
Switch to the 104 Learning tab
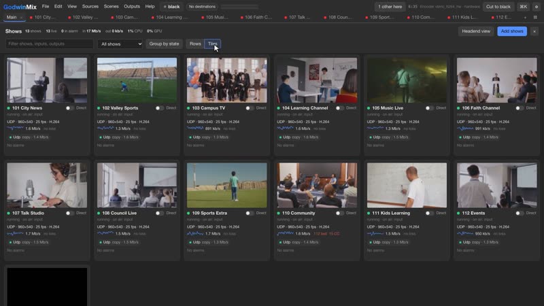169,18
